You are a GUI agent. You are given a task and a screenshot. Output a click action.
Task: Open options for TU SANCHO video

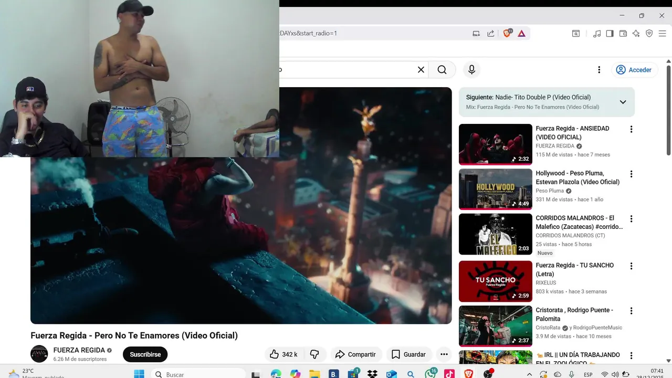pyautogui.click(x=631, y=266)
